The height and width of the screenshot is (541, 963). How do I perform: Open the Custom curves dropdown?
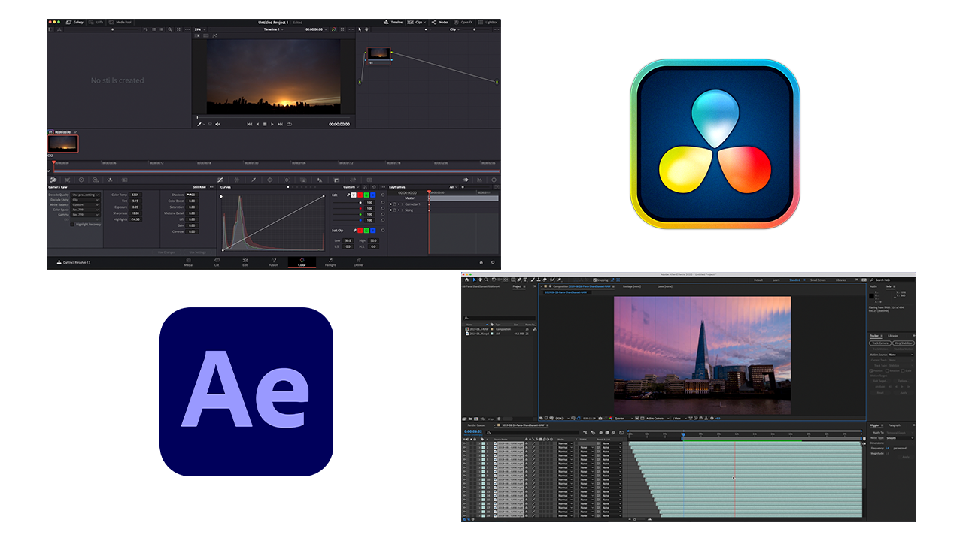pos(351,187)
